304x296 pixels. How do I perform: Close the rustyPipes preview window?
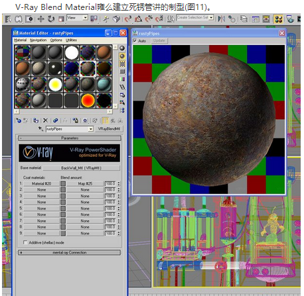pos(281,33)
